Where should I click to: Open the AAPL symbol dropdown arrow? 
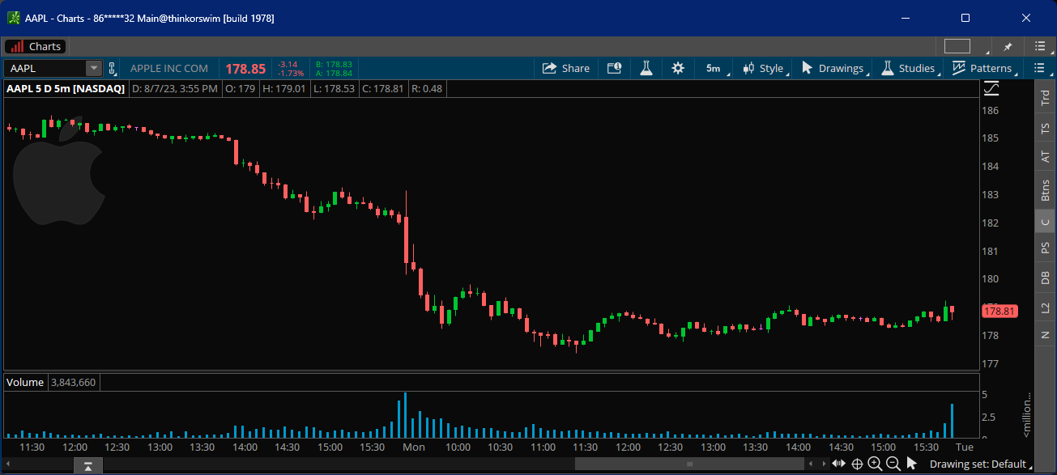[94, 69]
